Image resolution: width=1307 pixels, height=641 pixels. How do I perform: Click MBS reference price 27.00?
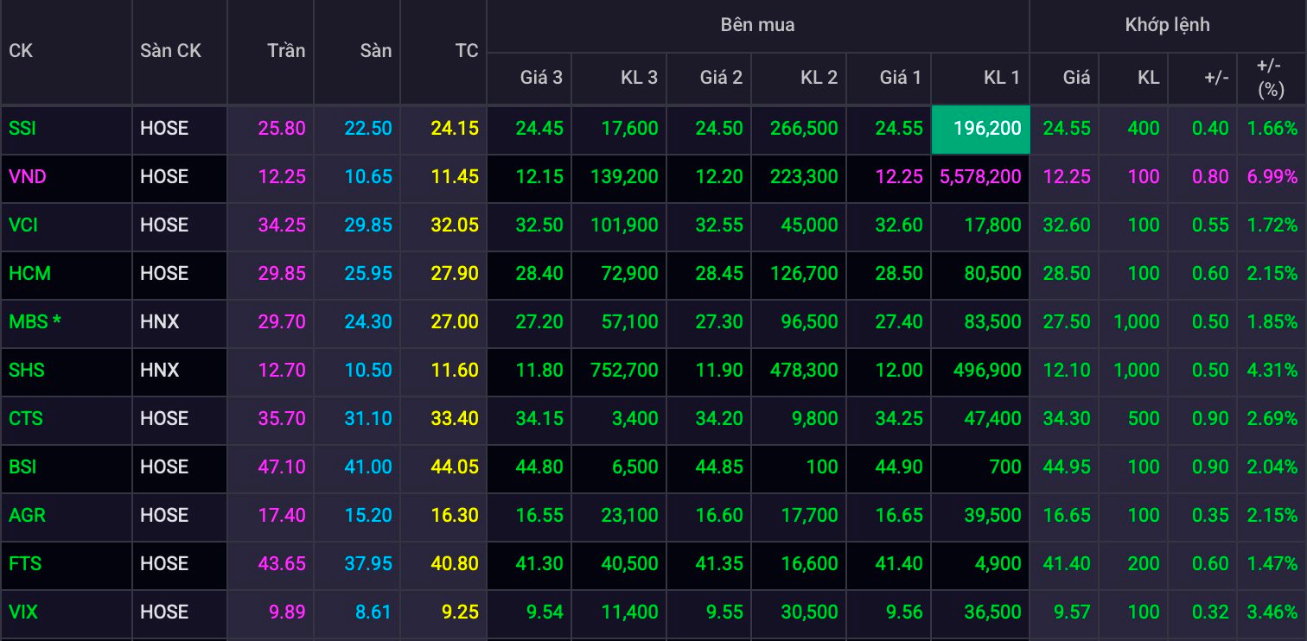[x=455, y=322]
